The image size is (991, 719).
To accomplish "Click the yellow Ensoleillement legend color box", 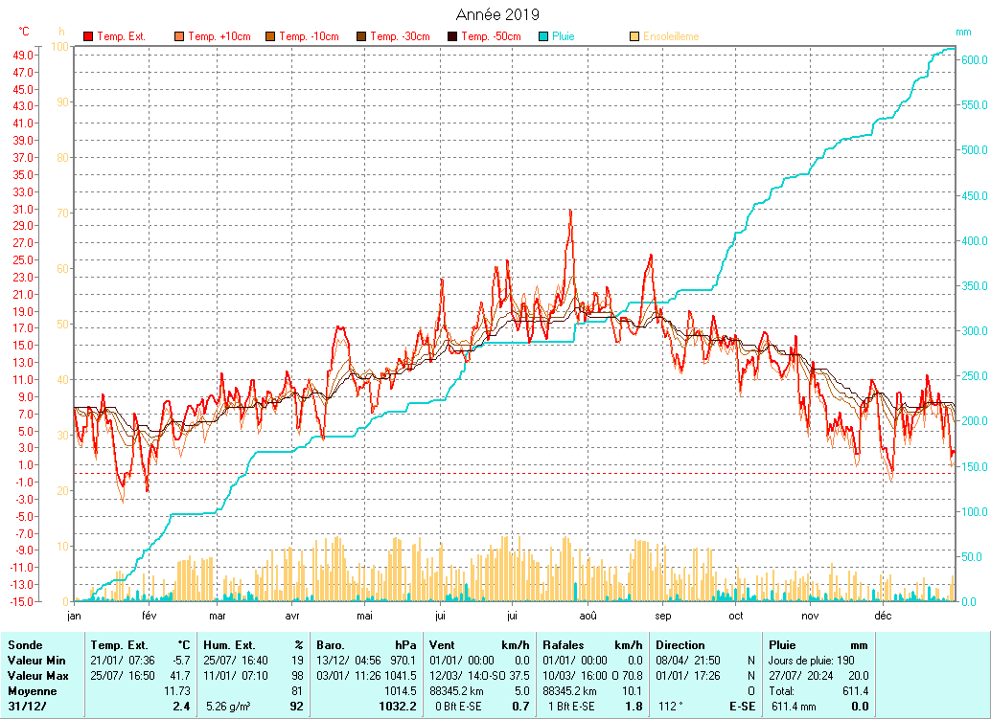I will [x=634, y=36].
